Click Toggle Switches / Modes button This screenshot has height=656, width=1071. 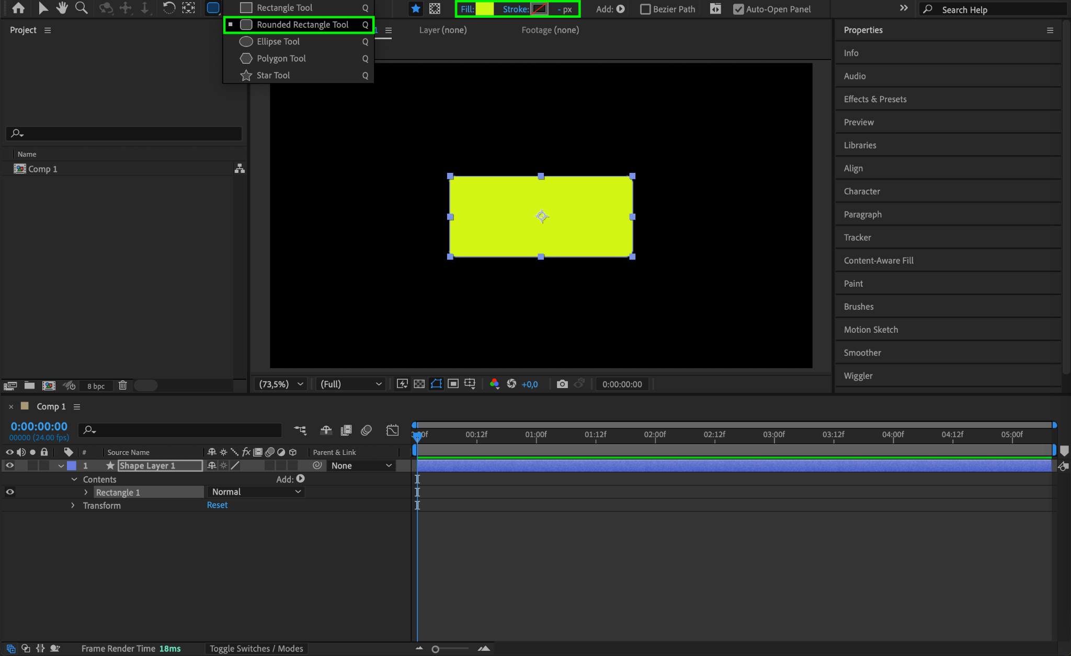tap(256, 648)
